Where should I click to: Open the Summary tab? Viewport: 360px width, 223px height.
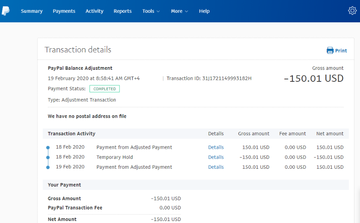pos(32,11)
